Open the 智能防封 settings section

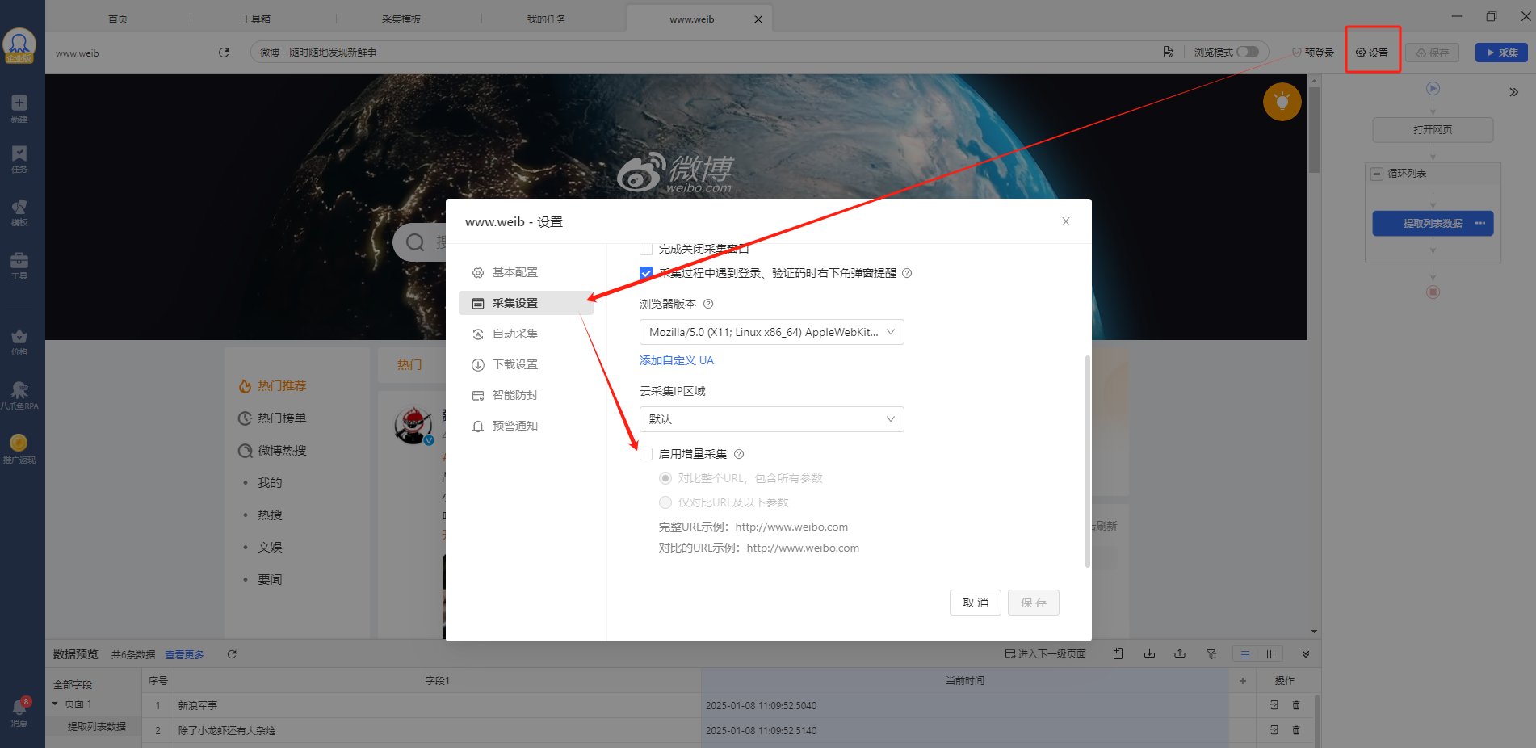coord(526,395)
